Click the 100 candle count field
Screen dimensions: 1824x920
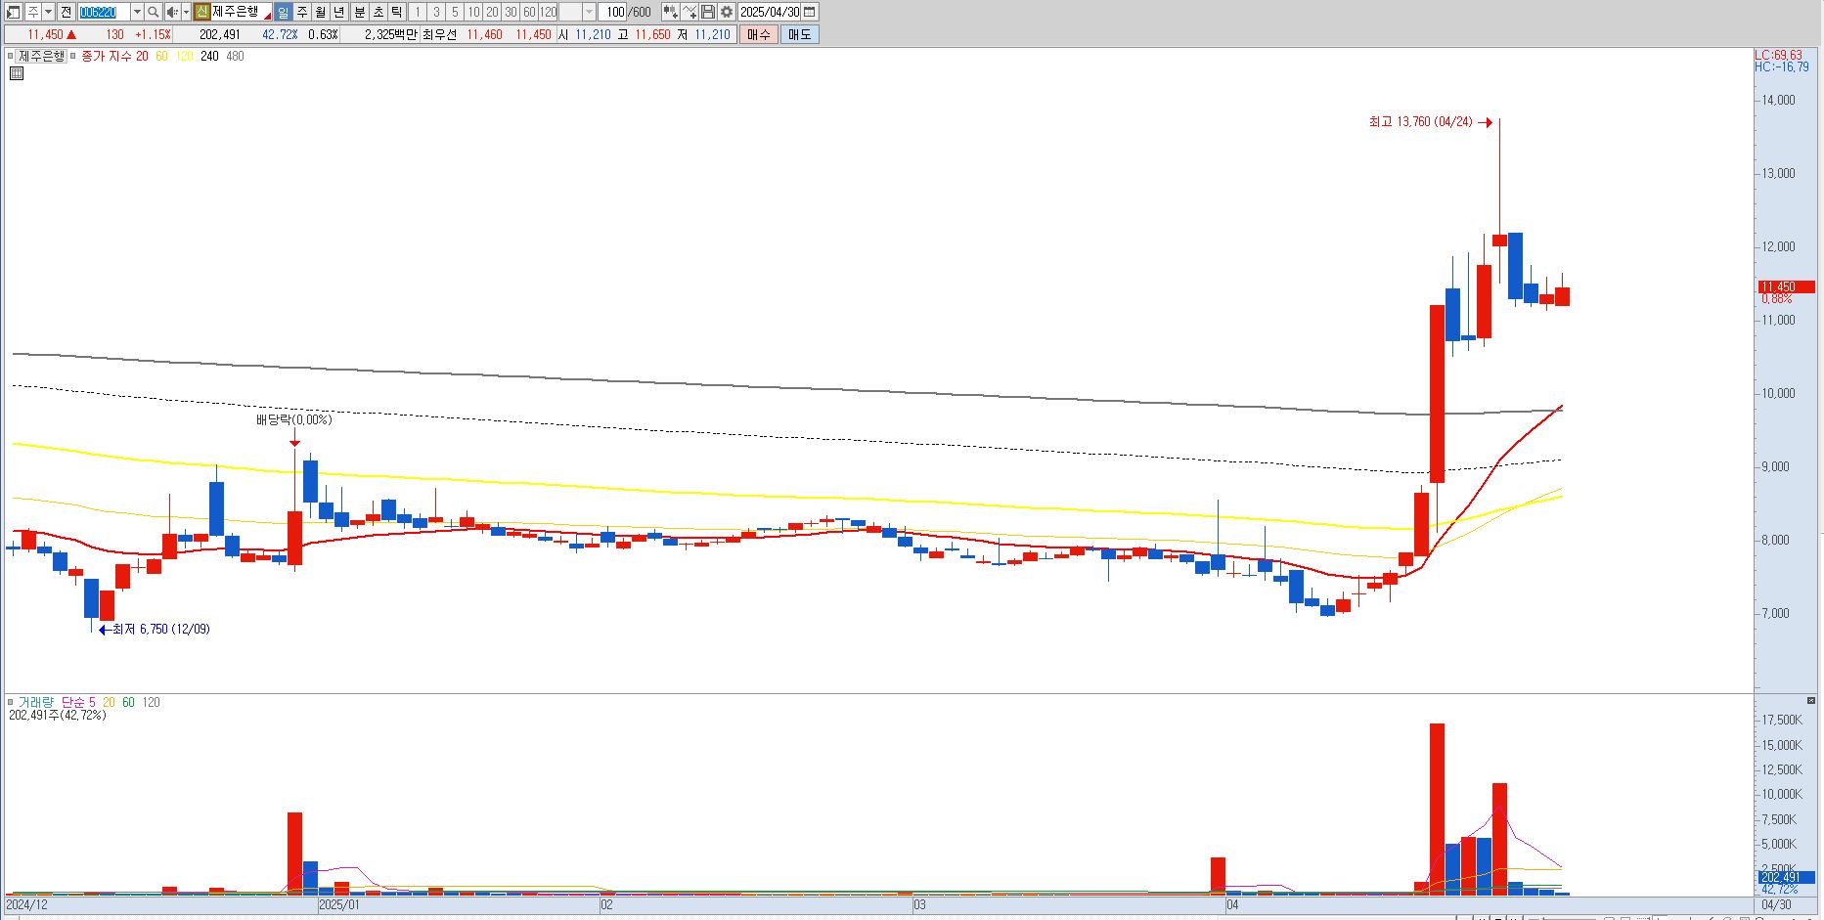[x=612, y=12]
